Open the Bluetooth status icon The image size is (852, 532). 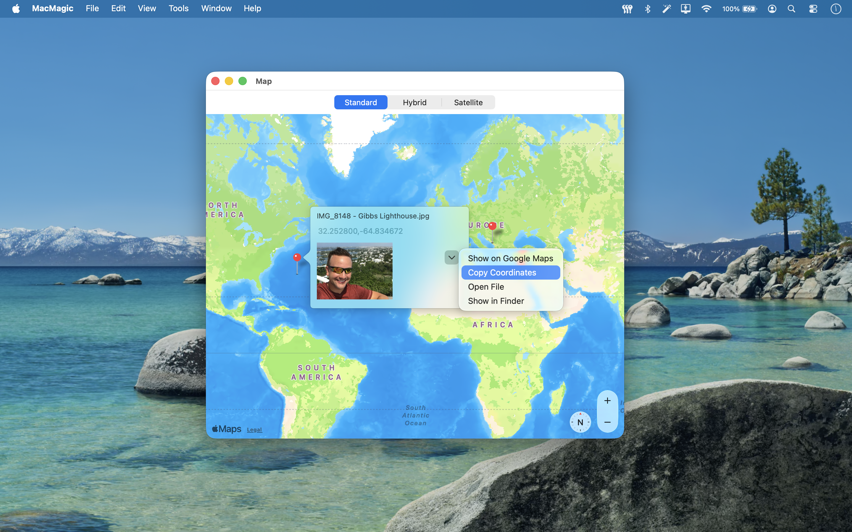point(647,9)
